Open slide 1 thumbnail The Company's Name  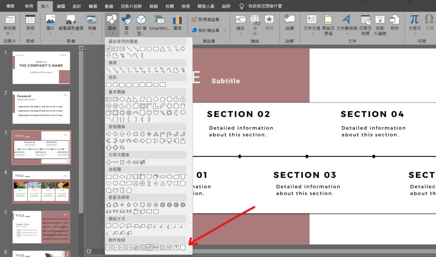[41, 68]
